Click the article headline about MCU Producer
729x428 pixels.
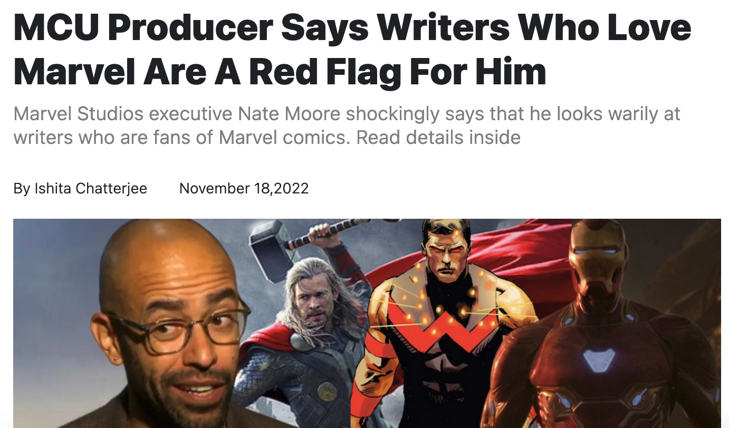[x=352, y=50]
